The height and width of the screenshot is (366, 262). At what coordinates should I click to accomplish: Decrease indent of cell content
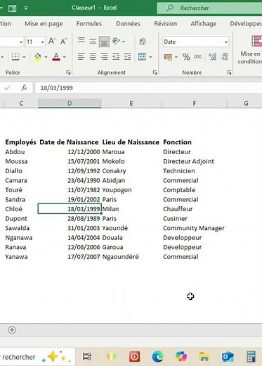pos(116,56)
